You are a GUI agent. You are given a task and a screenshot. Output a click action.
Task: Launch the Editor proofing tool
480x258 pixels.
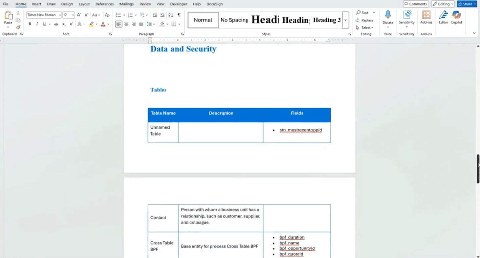click(443, 17)
